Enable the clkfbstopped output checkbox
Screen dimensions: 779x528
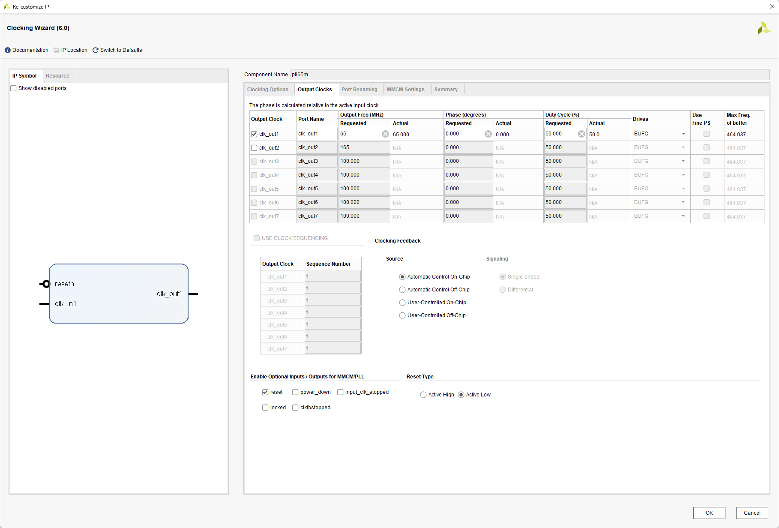295,408
